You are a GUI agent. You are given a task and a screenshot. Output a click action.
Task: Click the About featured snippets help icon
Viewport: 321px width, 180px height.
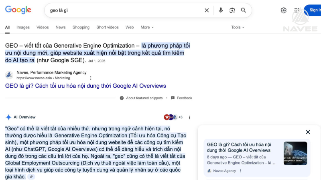pos(122,98)
